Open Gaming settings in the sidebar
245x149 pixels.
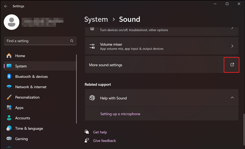pos(21,139)
